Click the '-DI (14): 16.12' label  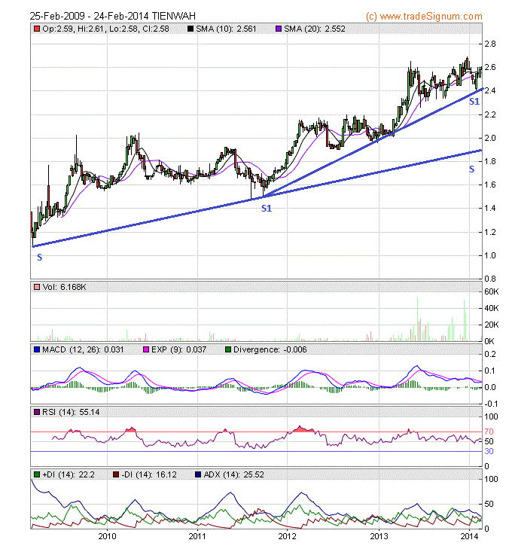point(149,475)
